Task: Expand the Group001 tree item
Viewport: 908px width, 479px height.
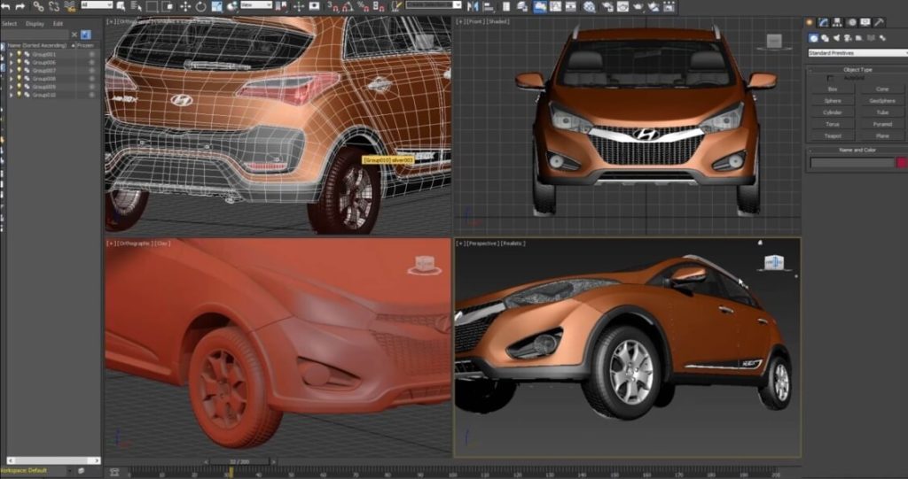Action: [x=11, y=54]
